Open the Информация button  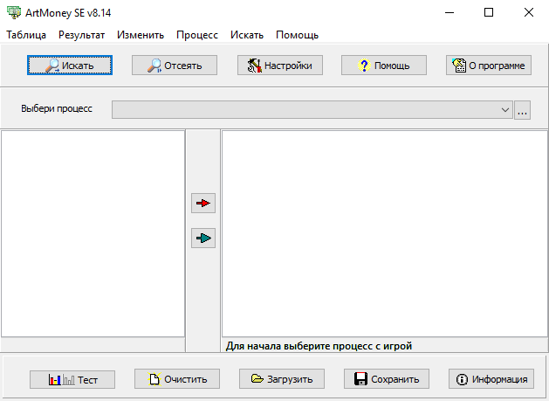(x=491, y=379)
